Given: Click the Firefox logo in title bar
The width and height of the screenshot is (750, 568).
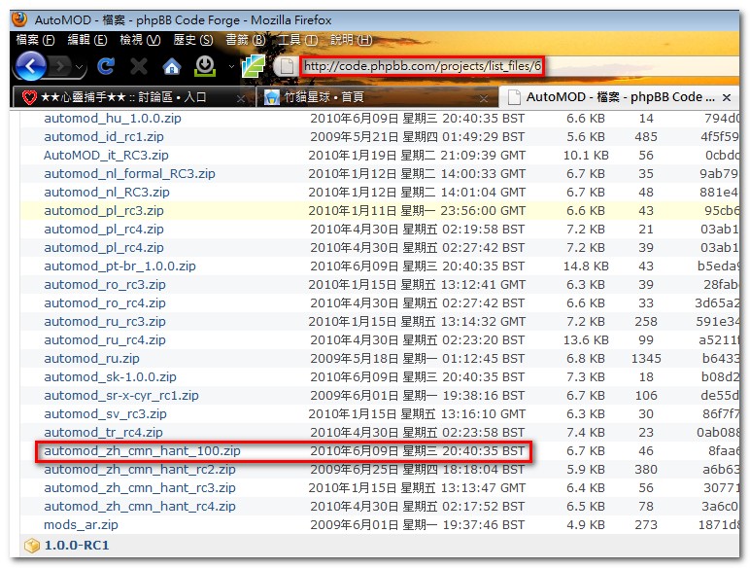Looking at the screenshot, I should [19, 19].
